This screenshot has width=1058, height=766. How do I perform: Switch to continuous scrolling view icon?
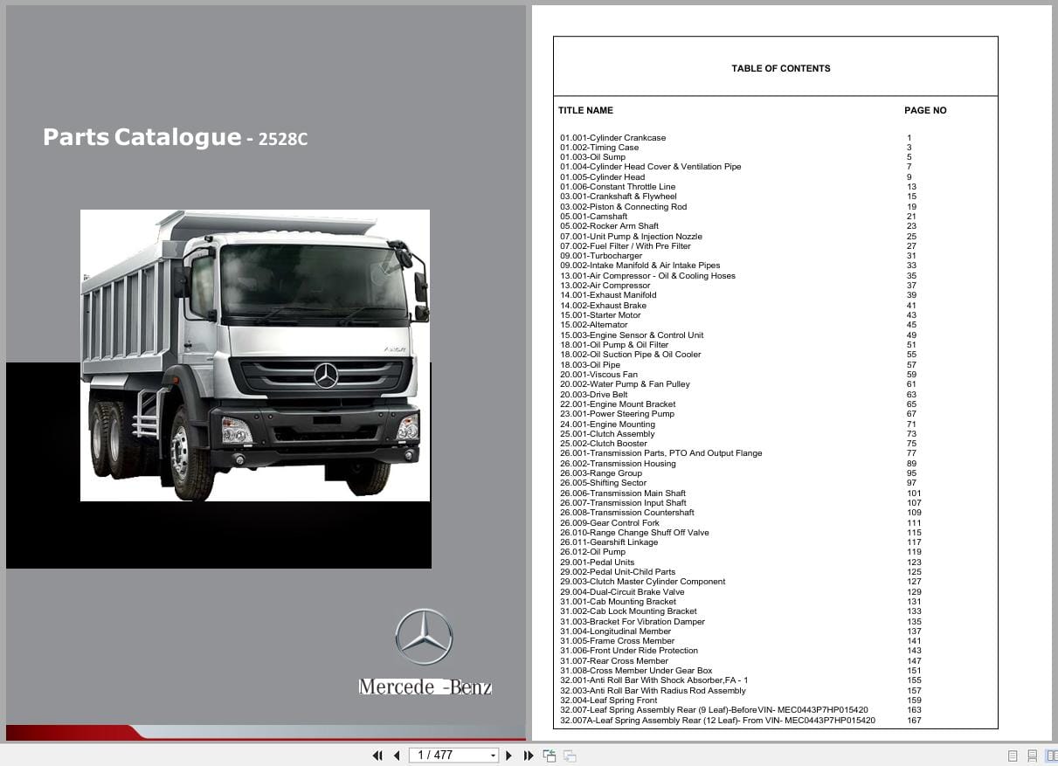point(1032,756)
